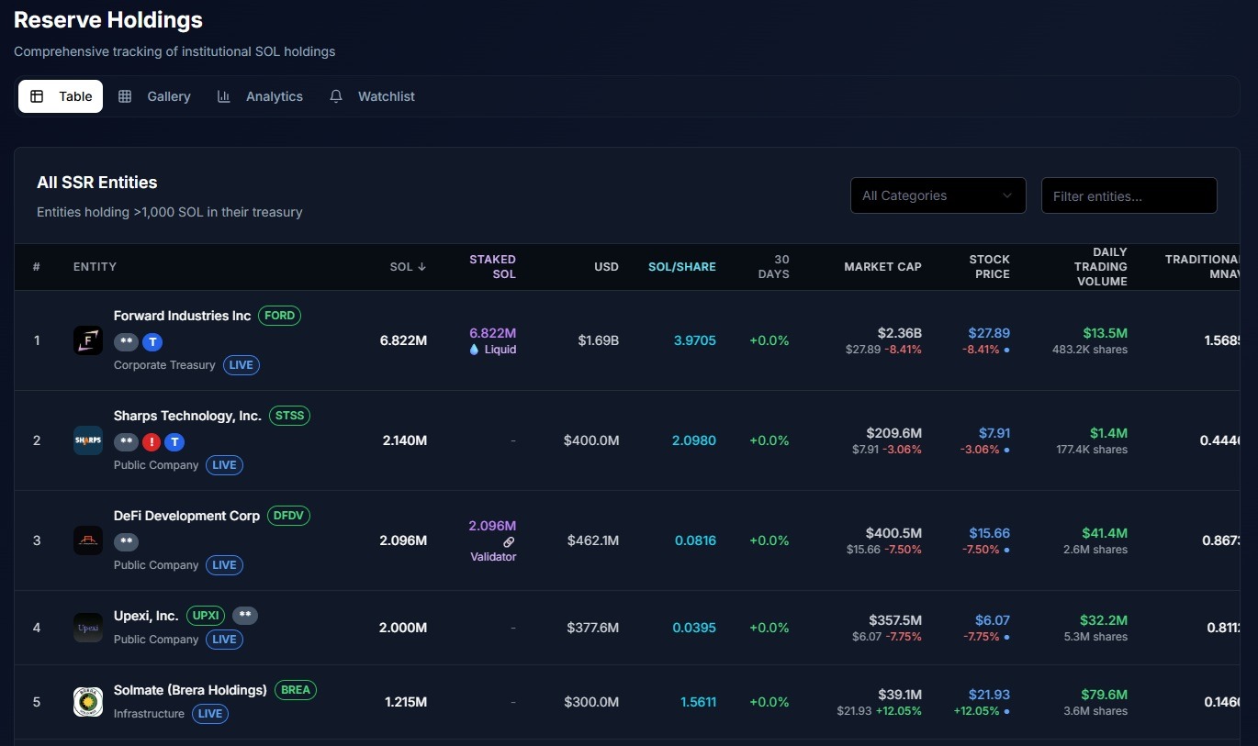The height and width of the screenshot is (746, 1258).
Task: Switch to the Table view tab
Action: (x=61, y=96)
